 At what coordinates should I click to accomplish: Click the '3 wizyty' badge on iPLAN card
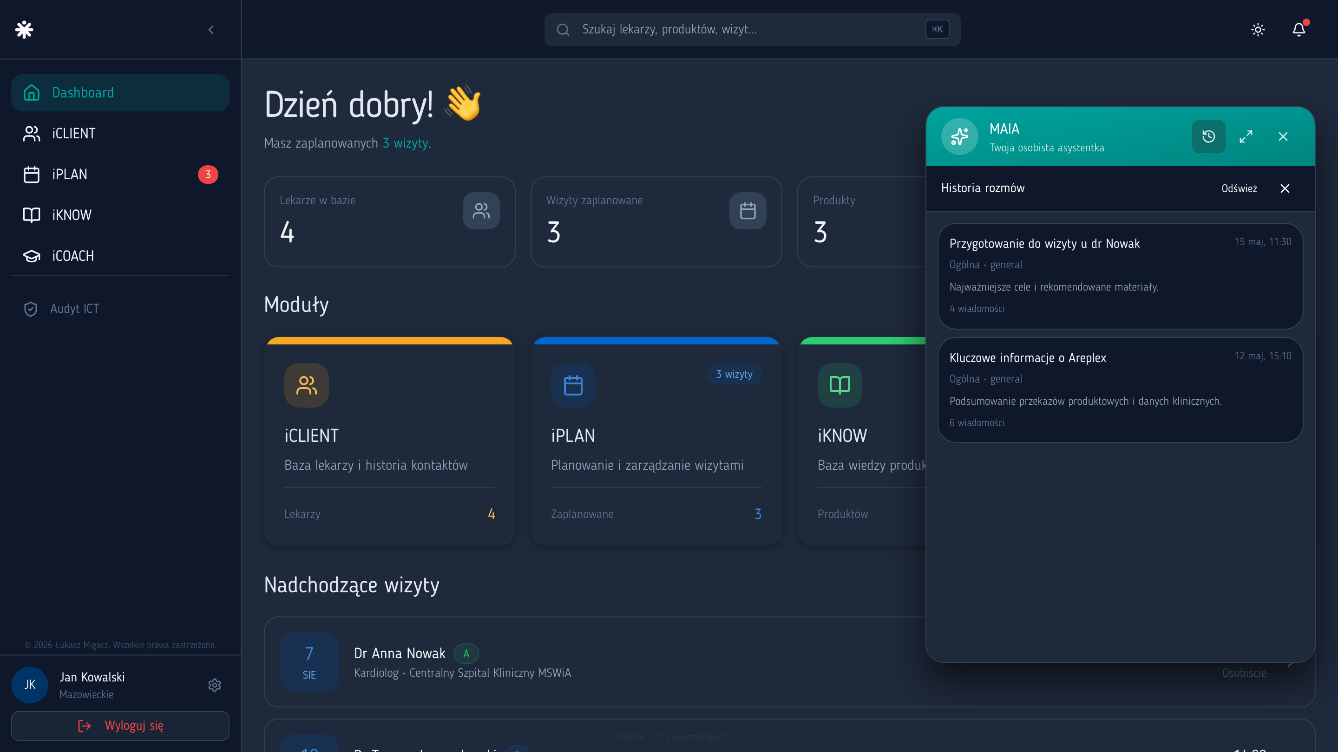click(x=734, y=374)
